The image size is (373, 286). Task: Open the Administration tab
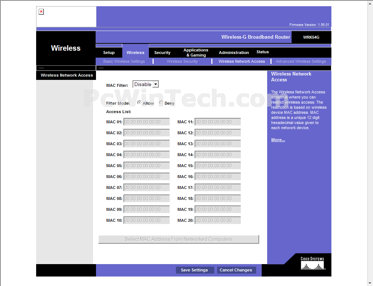coord(234,53)
